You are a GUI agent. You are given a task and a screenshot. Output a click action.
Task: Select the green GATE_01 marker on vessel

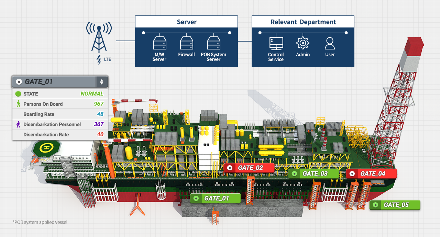[216, 198]
